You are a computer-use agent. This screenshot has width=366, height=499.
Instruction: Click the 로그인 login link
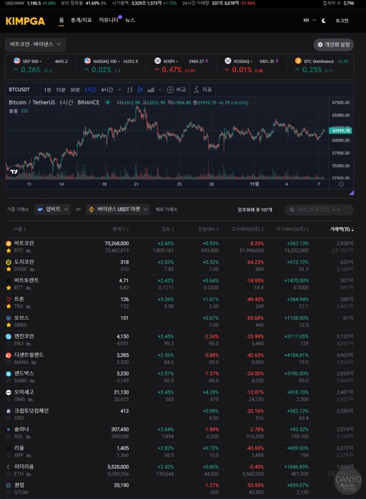pyautogui.click(x=342, y=21)
